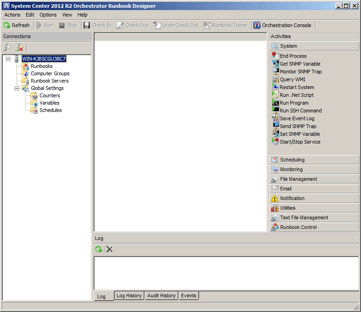Collapse the System activities category
Screen dimensions: 361x312
pos(314,46)
